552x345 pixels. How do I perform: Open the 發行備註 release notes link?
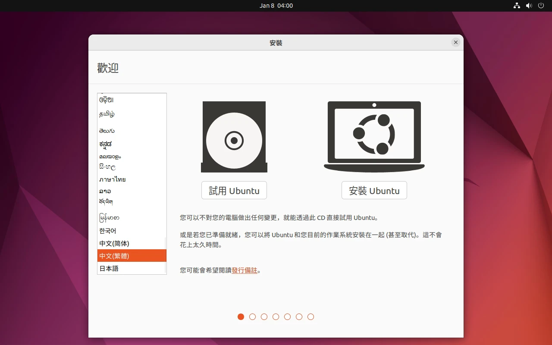(x=245, y=270)
